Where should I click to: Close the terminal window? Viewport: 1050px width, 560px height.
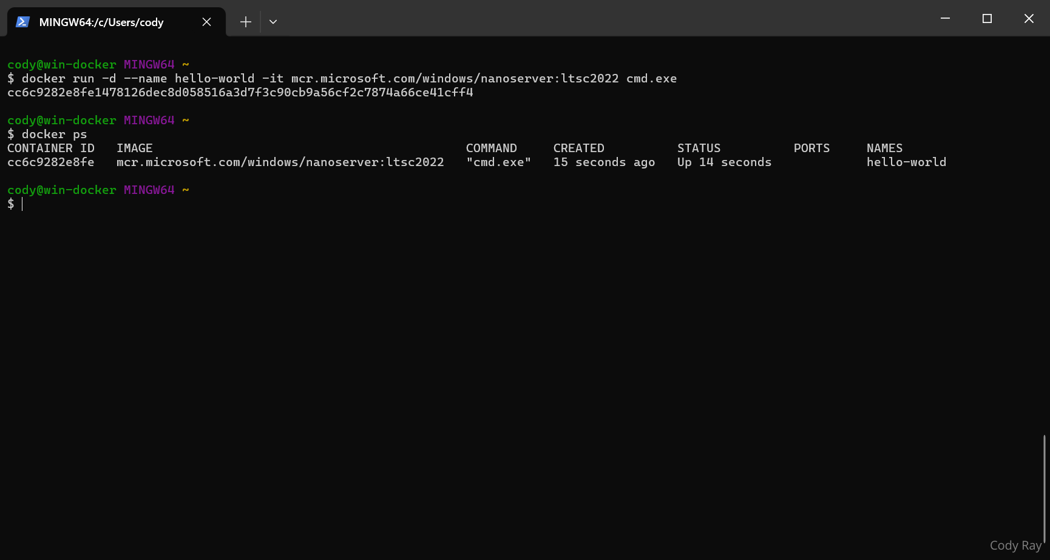pos(1029,18)
